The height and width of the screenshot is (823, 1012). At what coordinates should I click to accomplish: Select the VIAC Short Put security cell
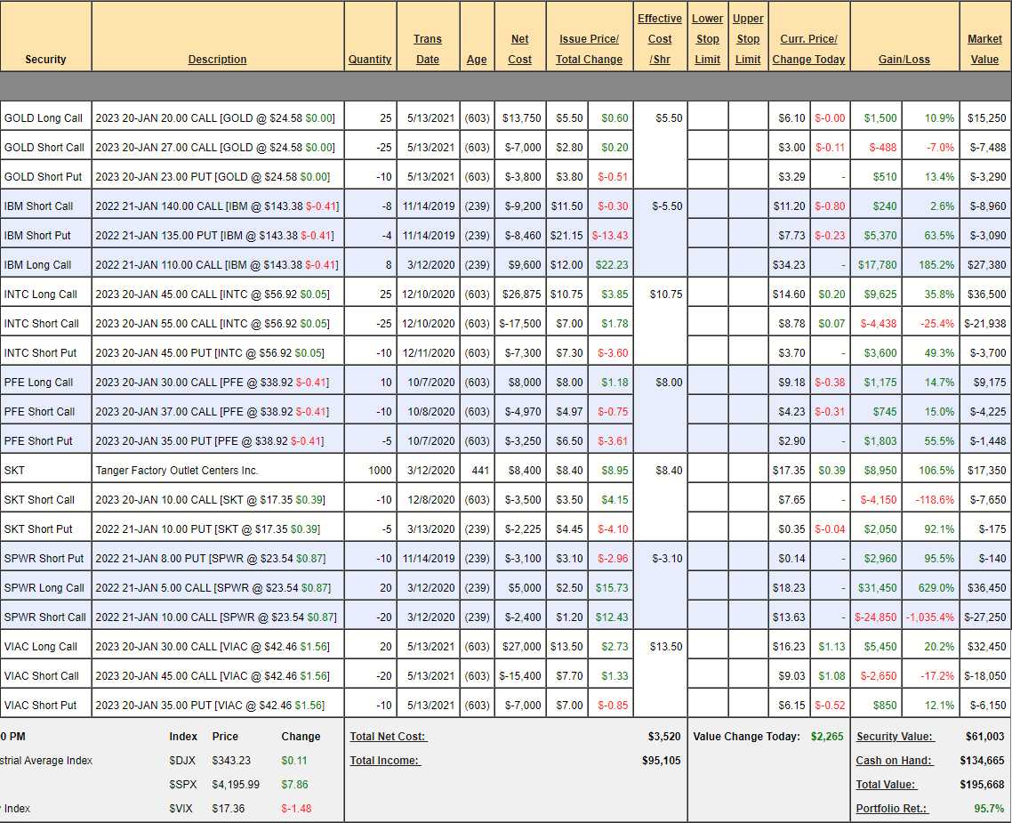coord(40,706)
